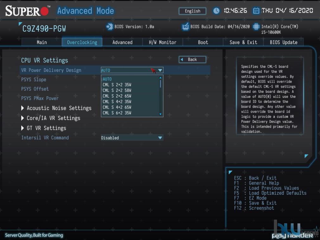Select the VR Power Delivery Design label
Screen dimensions: 320x240
pos(51,70)
